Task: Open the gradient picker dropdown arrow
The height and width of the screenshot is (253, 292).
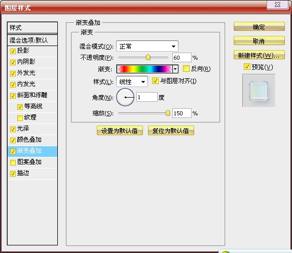Action: [x=175, y=69]
